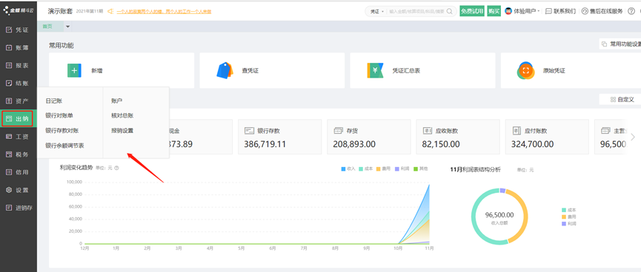Open the 税务 sidebar module
This screenshot has width=641, height=272.
(18, 154)
